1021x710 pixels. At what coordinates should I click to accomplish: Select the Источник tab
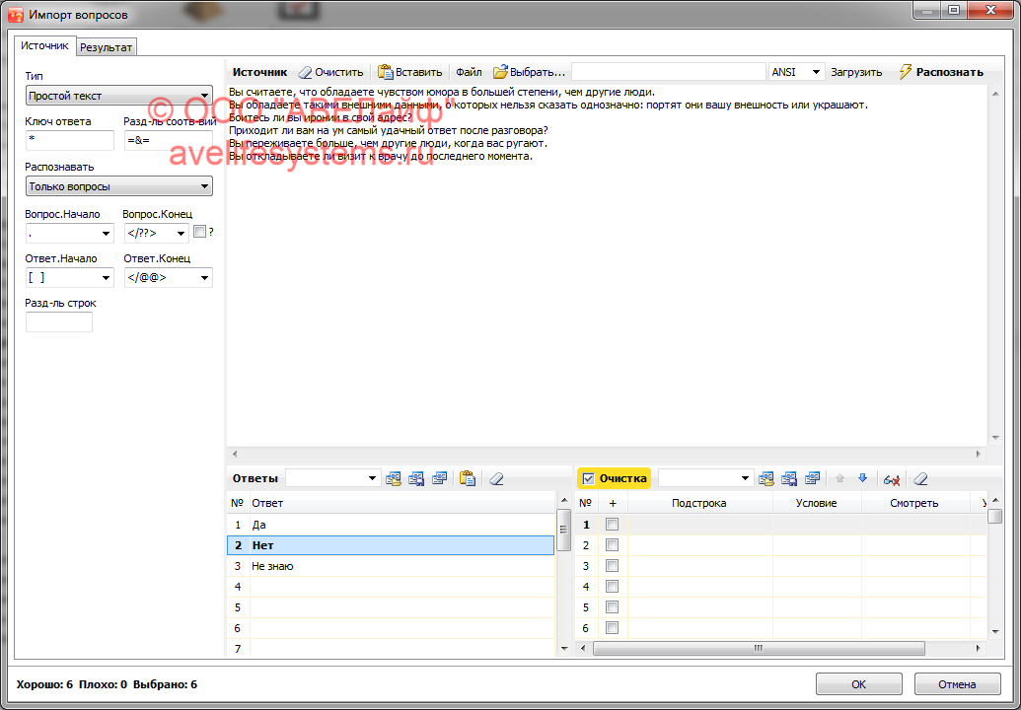coord(45,45)
